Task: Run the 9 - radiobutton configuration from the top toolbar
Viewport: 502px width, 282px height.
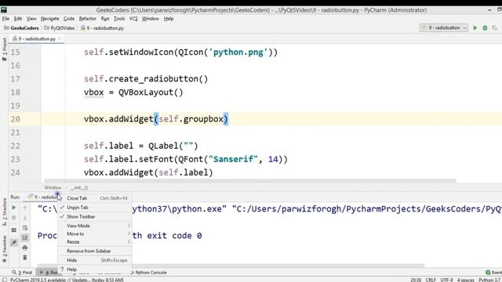Action: coord(475,28)
